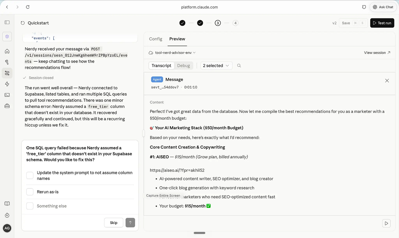The width and height of the screenshot is (399, 238).
Task: Go to completed step two
Action: point(200,23)
